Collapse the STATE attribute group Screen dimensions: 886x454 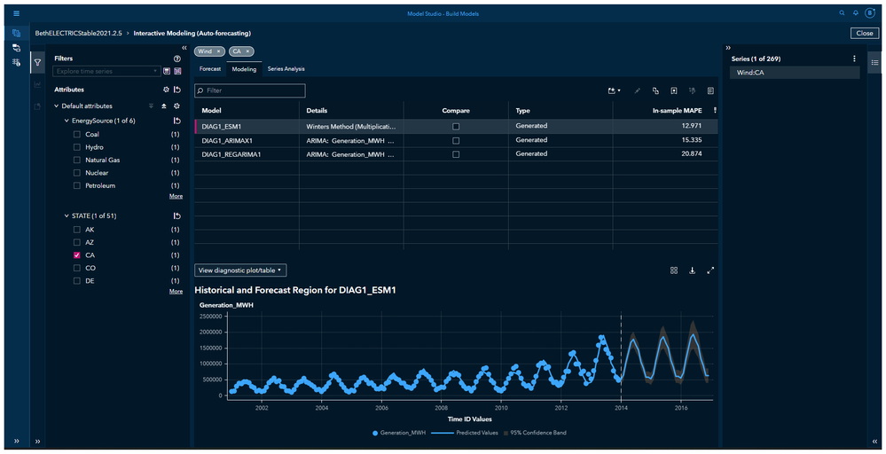click(67, 215)
